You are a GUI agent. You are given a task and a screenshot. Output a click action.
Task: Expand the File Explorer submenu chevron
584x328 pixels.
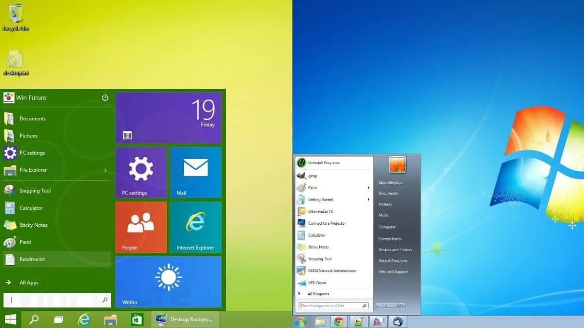tap(105, 170)
